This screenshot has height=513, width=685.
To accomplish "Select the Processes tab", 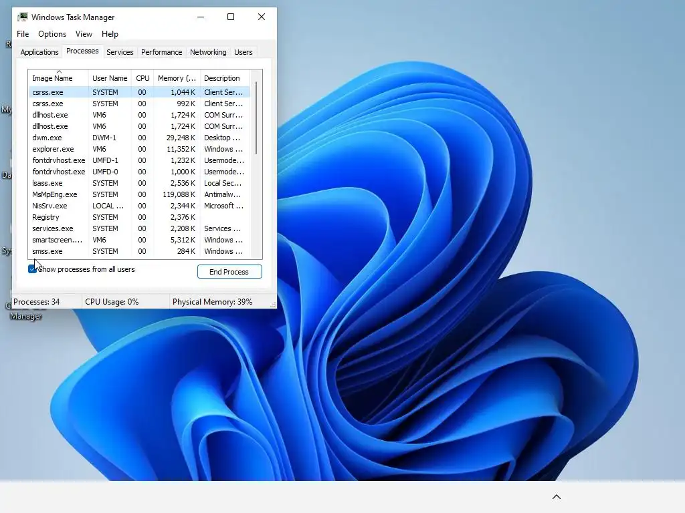I will tap(82, 51).
